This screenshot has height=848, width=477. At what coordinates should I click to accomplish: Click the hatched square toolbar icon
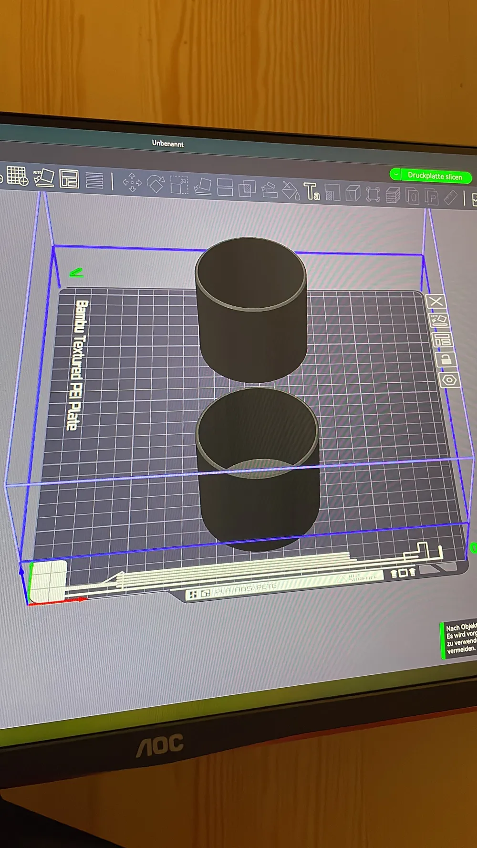point(332,193)
